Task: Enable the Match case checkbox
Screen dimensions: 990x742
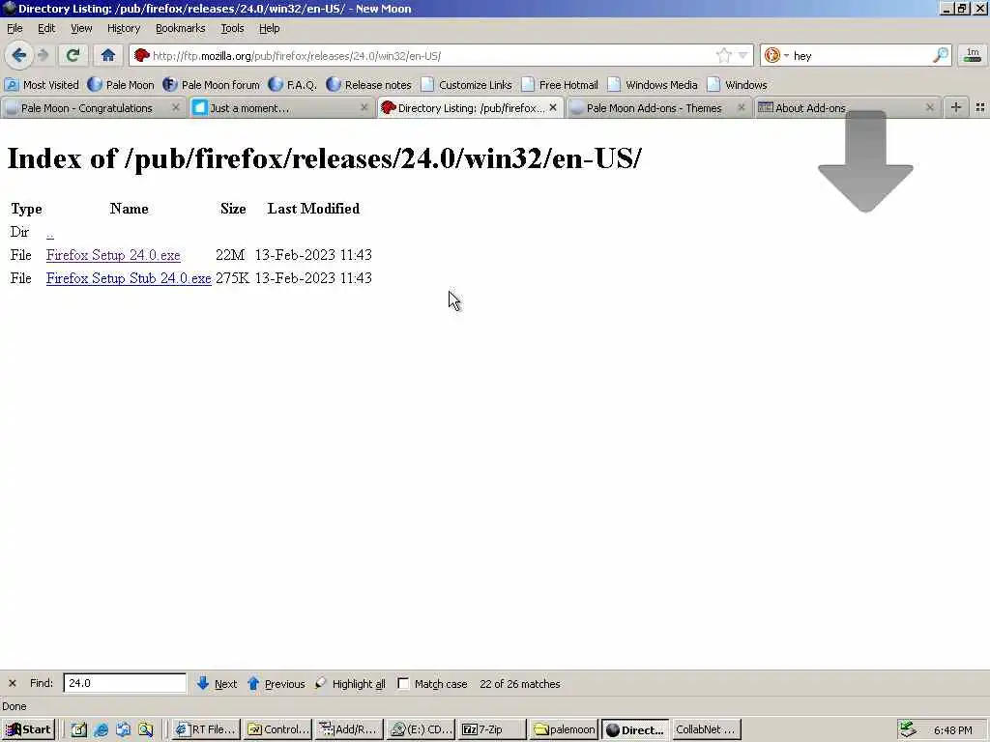Action: pos(403,683)
